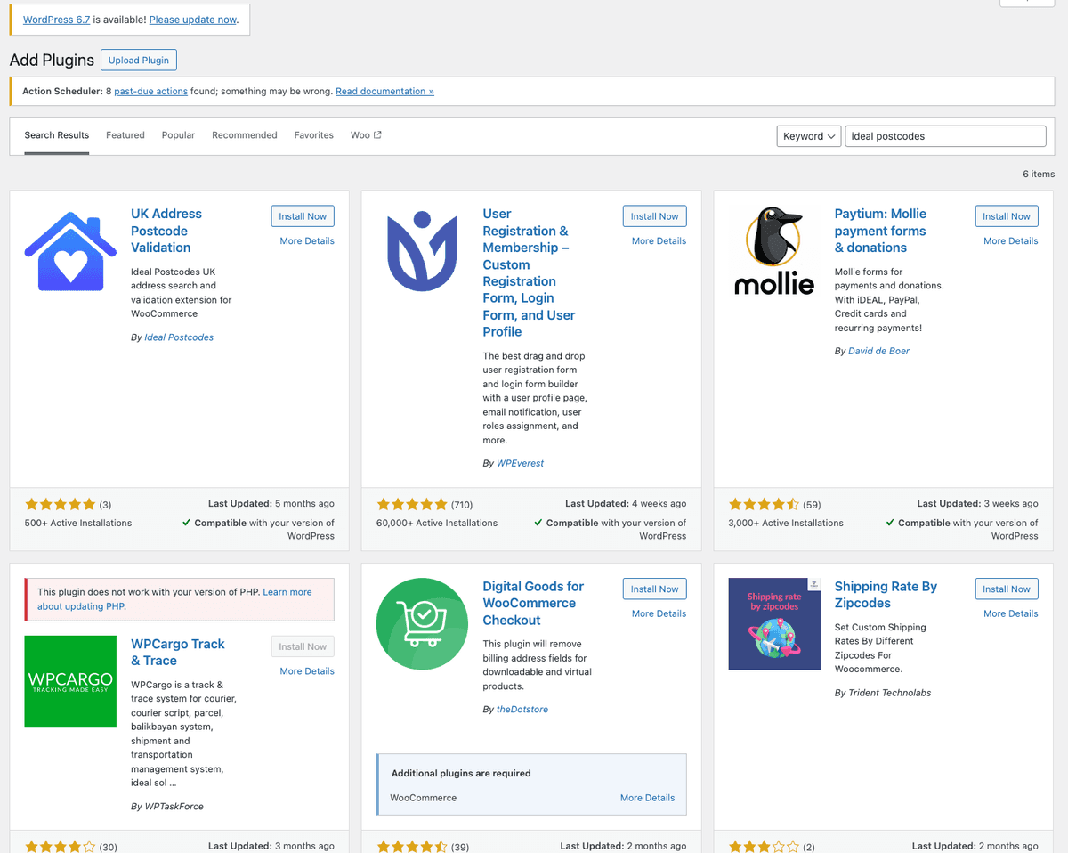Click the five-star rating of UK Address plugin
The image size is (1068, 853).
tap(60, 504)
